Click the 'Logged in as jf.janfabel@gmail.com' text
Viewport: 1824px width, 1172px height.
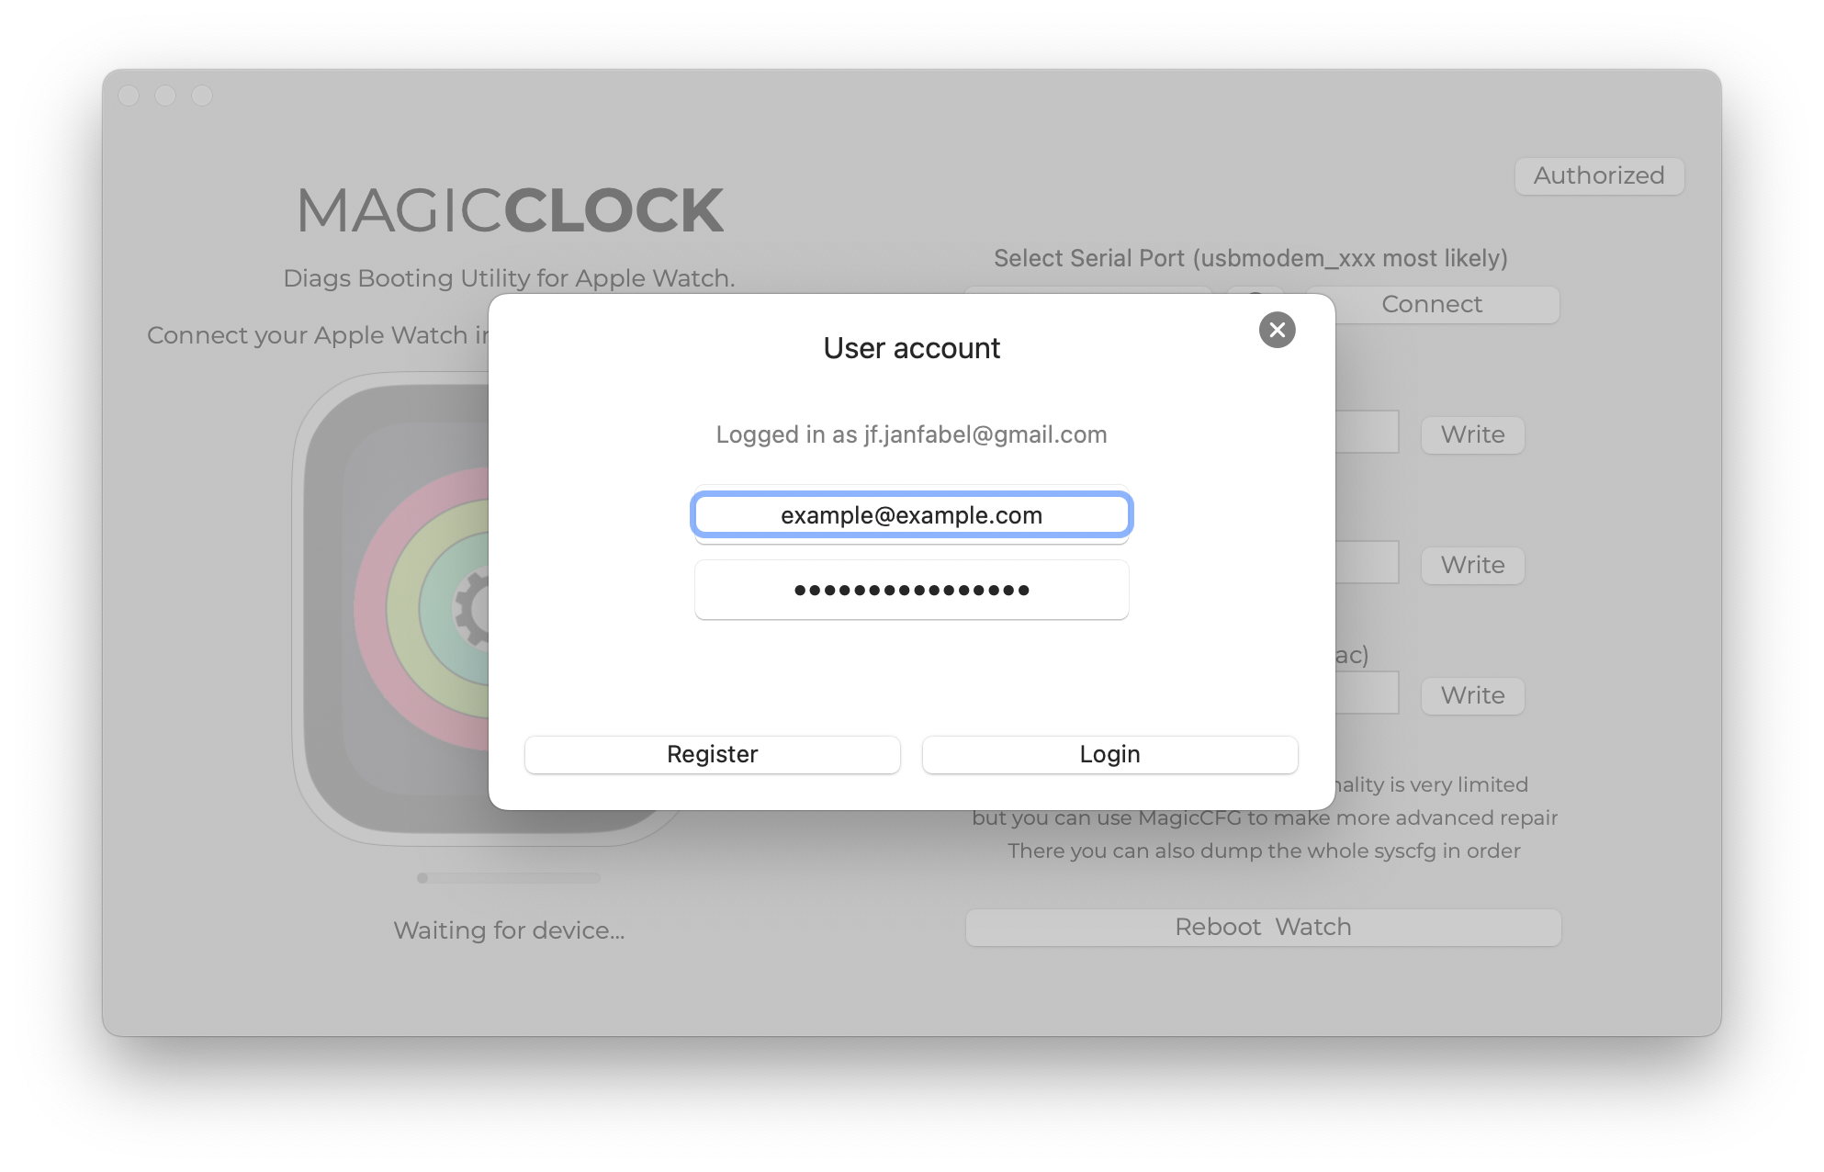click(x=911, y=434)
